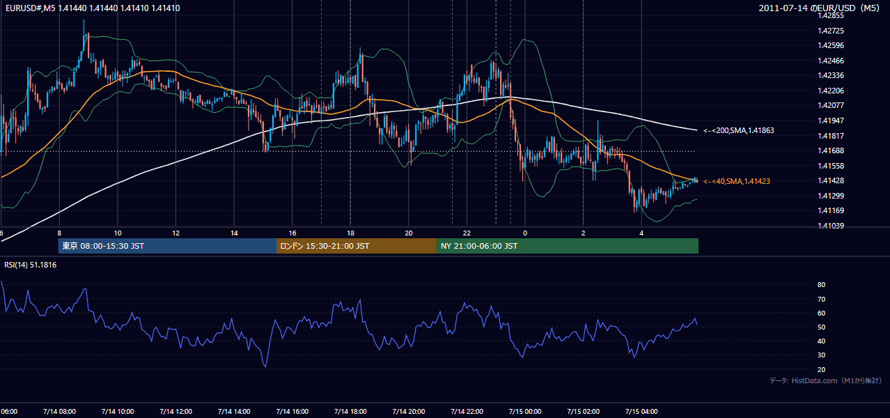
Task: Click the 7/14 10:00 date label
Action: tap(117, 412)
